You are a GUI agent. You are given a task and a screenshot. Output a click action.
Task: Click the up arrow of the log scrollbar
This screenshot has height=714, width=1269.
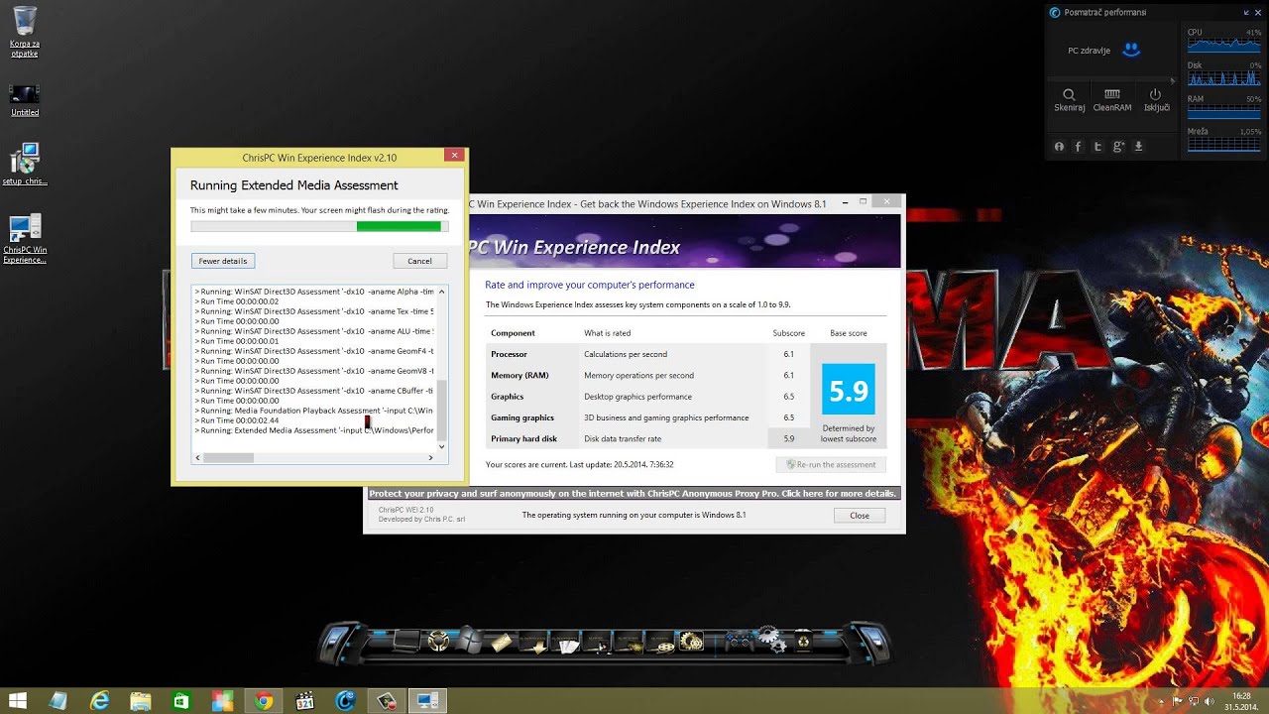[x=443, y=292]
